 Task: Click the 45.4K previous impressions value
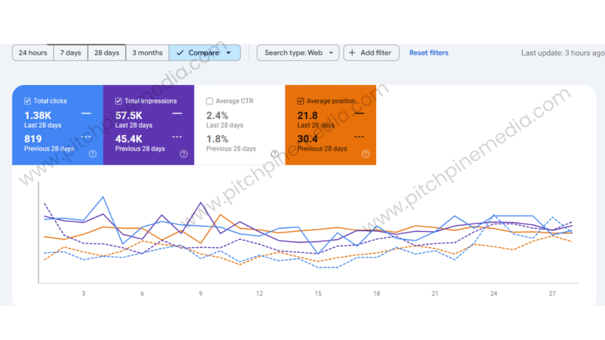click(129, 139)
